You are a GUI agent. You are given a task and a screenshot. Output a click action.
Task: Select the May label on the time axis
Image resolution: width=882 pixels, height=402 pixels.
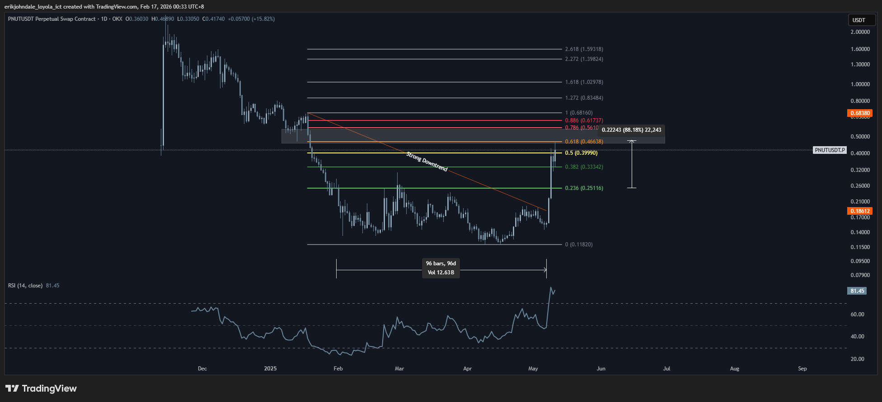pos(533,369)
